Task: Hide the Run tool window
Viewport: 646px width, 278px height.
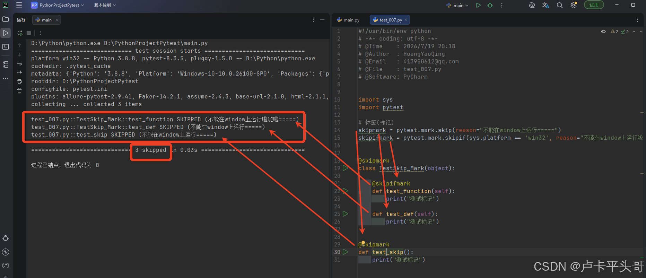Action: [x=322, y=20]
